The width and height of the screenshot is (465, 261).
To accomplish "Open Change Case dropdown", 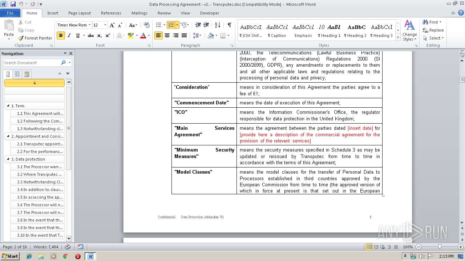I will click(133, 25).
